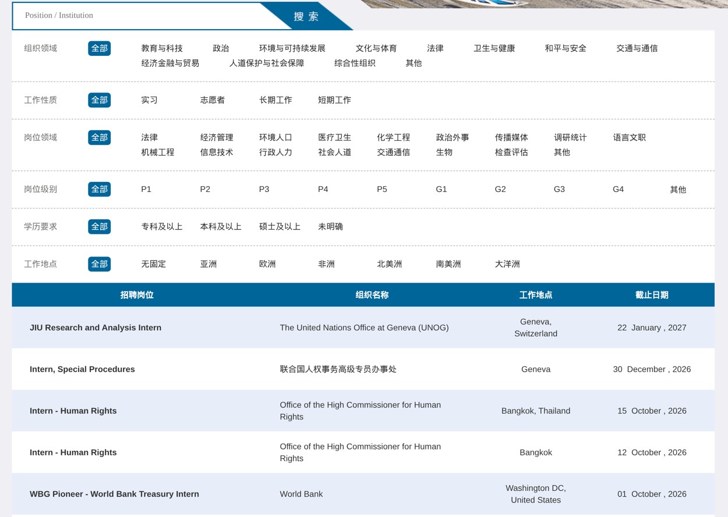Select 机械工程 position field
Image resolution: width=728 pixels, height=517 pixels.
[x=157, y=152]
